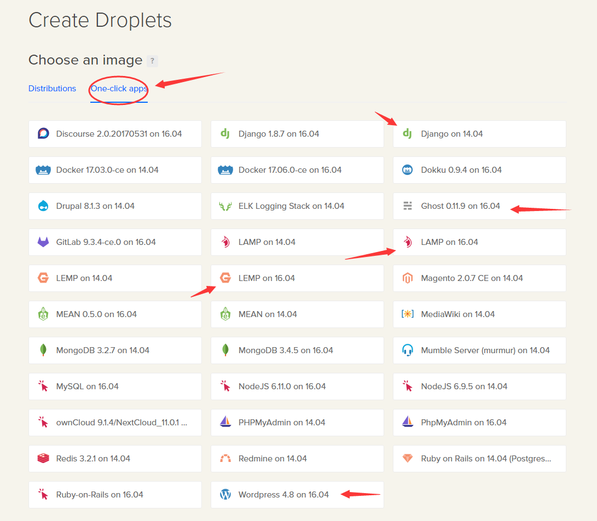597x521 pixels.
Task: Click the Ruby-on-Rails on 16.04 cursor icon
Action: click(x=43, y=494)
